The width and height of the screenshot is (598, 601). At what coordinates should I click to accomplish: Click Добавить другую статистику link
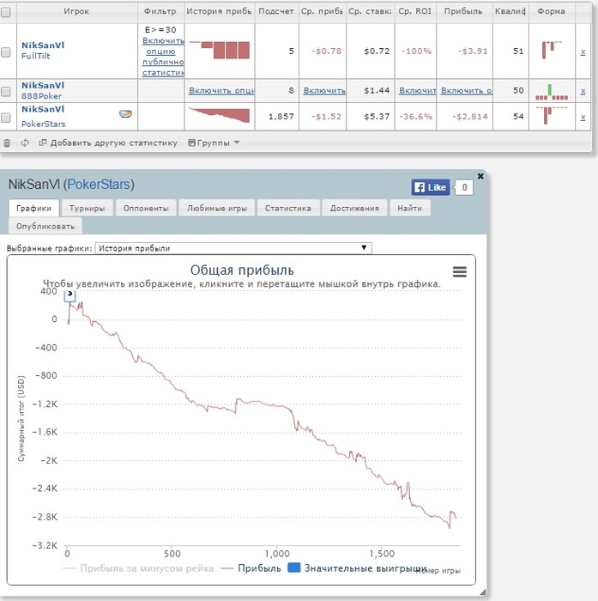coord(108,143)
